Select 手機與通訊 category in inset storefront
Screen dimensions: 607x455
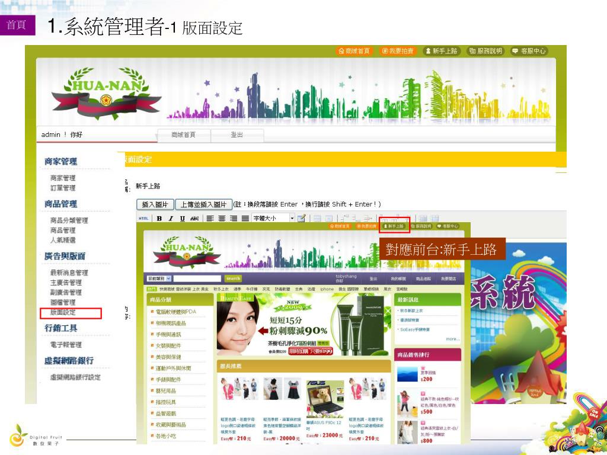(168, 334)
